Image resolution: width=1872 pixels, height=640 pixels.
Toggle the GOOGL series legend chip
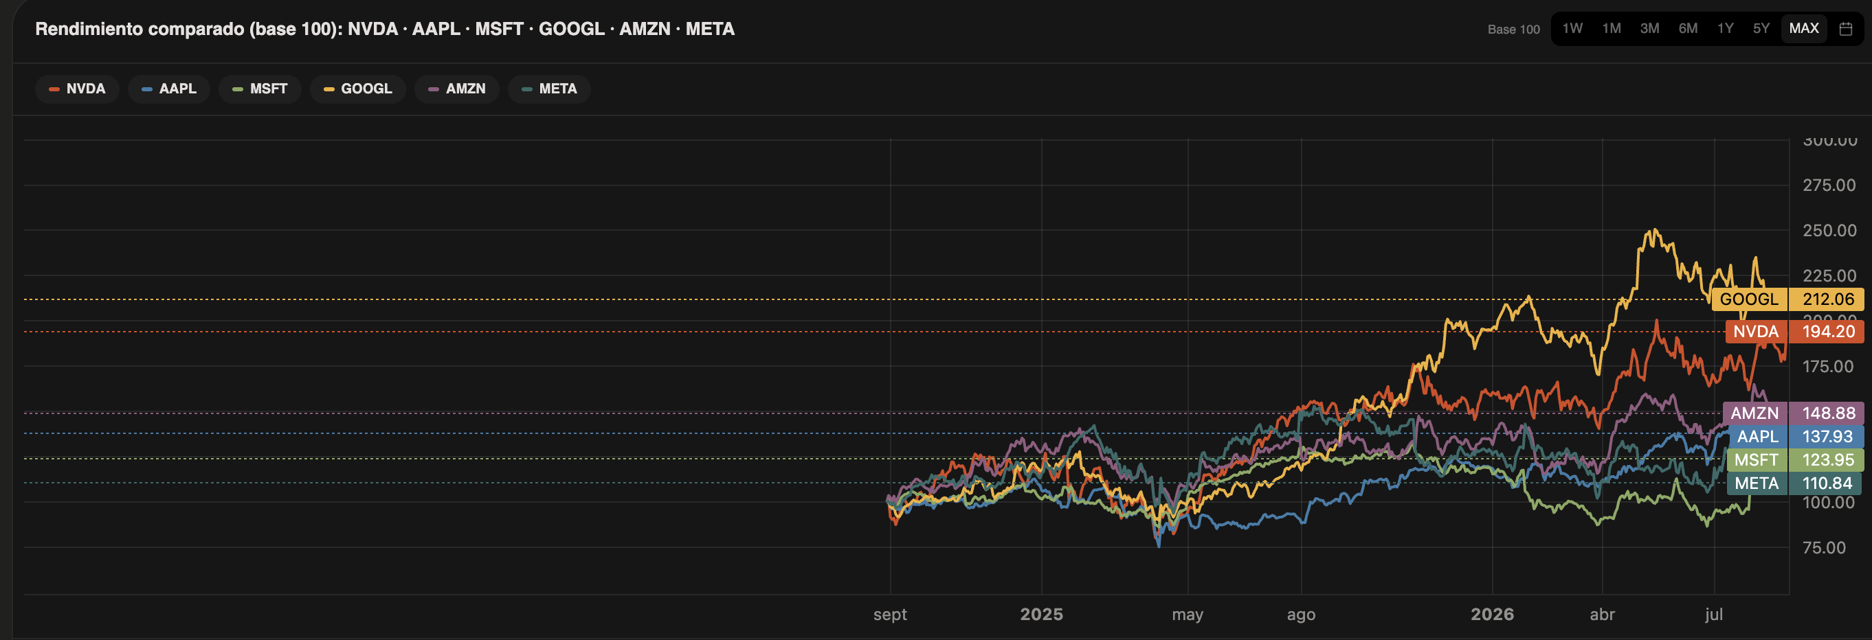click(x=357, y=89)
